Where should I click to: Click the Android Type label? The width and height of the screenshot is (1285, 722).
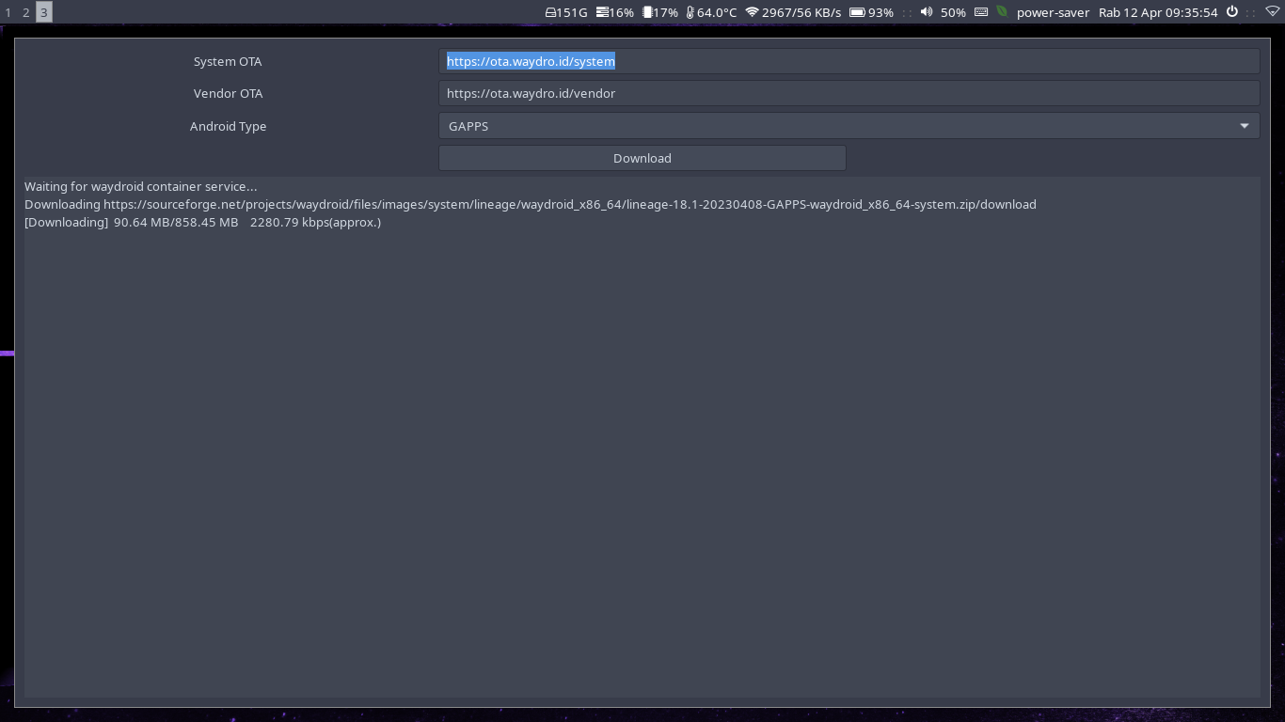[x=228, y=126]
